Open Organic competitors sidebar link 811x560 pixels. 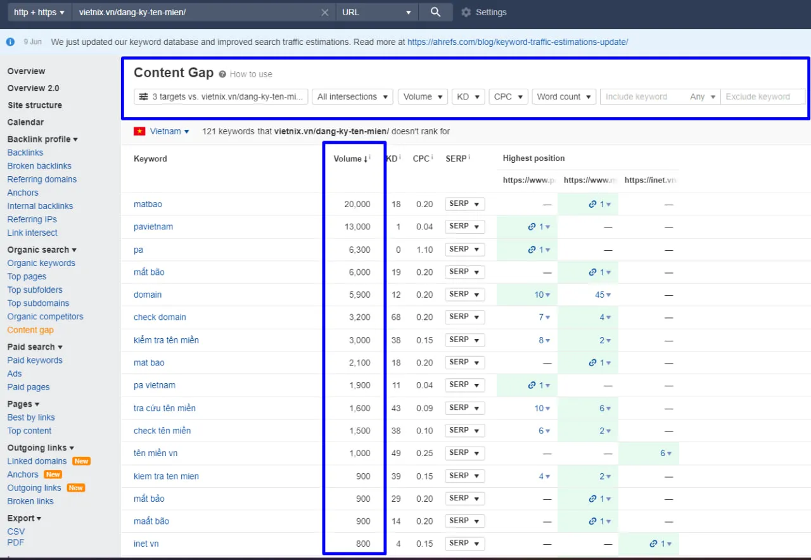pos(45,317)
